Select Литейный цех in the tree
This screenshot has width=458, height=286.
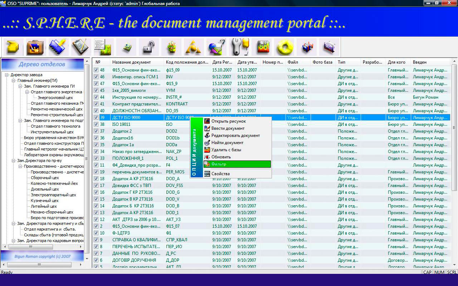(44, 206)
